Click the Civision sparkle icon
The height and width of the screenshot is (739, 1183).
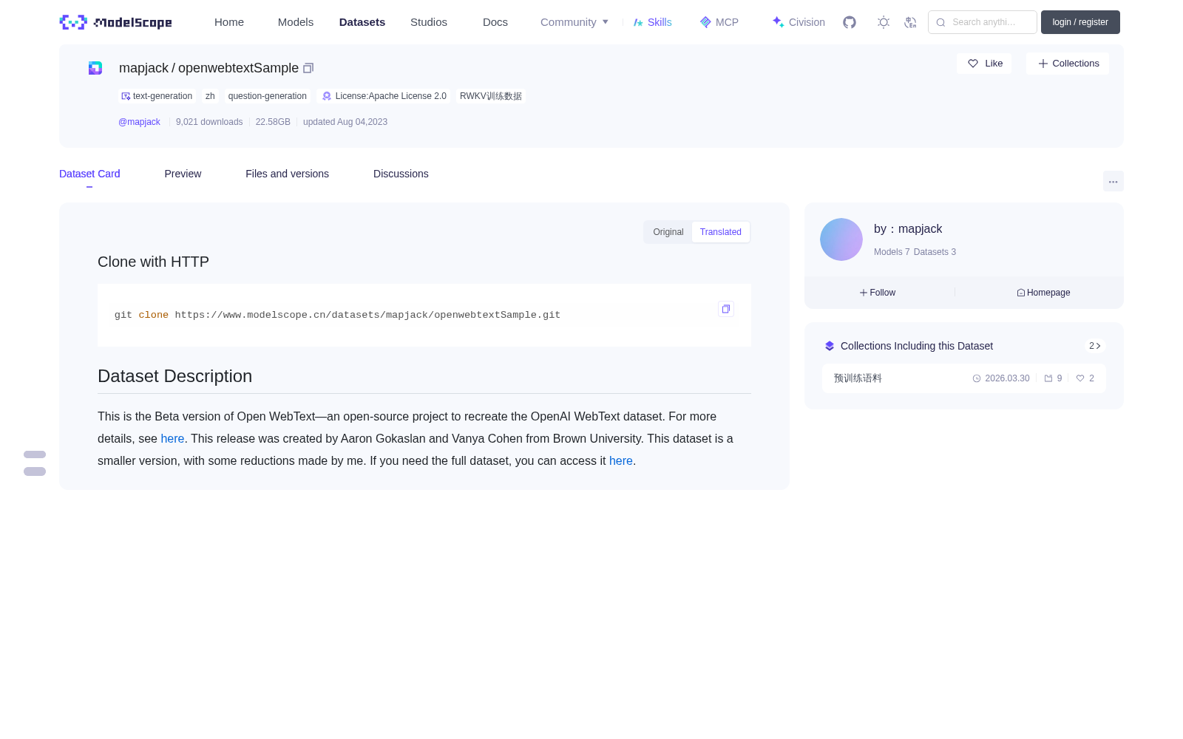click(x=779, y=22)
